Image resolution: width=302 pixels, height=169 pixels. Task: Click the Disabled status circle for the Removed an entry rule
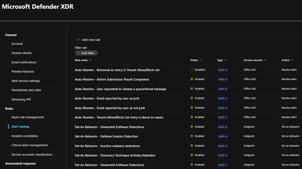192,70
